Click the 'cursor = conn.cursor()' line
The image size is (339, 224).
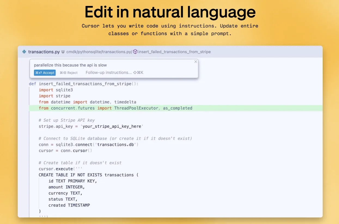pos(65,151)
